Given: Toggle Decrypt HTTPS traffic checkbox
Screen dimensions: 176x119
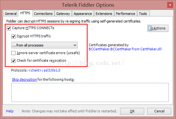Looking at the screenshot, I should (13, 36).
